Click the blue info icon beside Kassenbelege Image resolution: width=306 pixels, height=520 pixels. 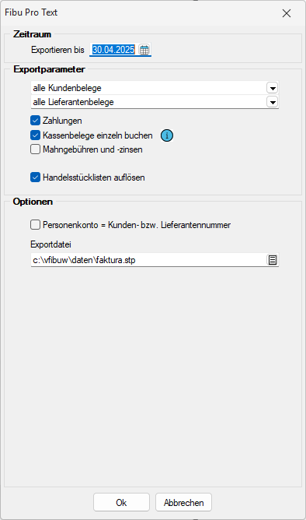(167, 135)
